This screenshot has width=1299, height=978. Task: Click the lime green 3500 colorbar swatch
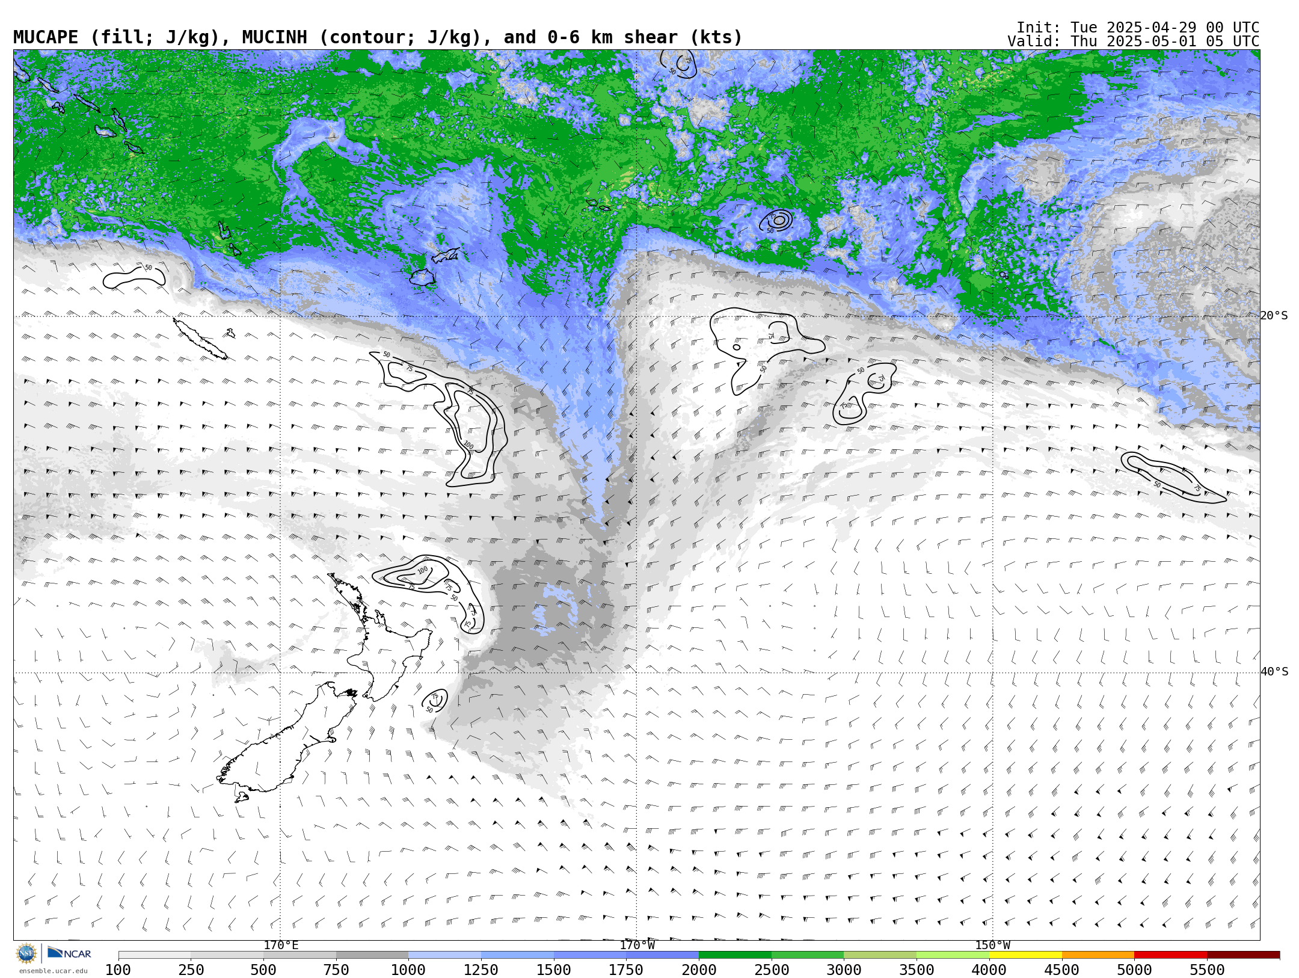pos(953,955)
